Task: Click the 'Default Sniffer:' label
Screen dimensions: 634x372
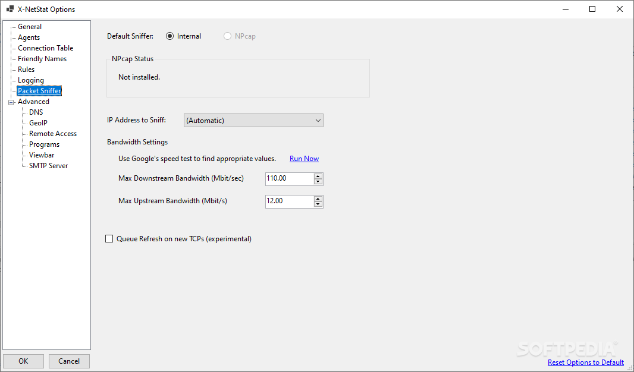Action: point(130,36)
